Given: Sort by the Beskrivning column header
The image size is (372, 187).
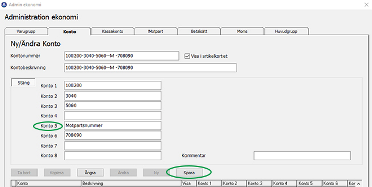Looking at the screenshot, I should 131,183.
